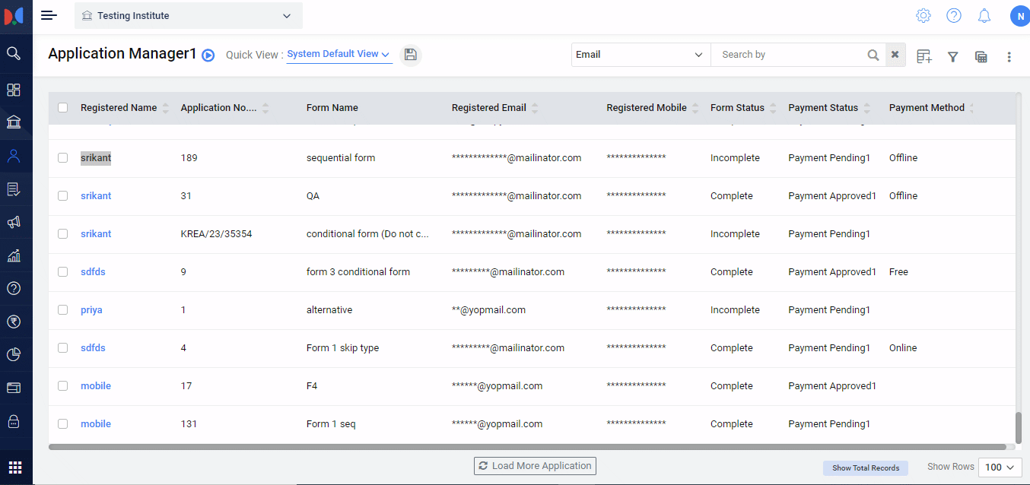Open the Testing Institute dropdown

(x=189, y=15)
